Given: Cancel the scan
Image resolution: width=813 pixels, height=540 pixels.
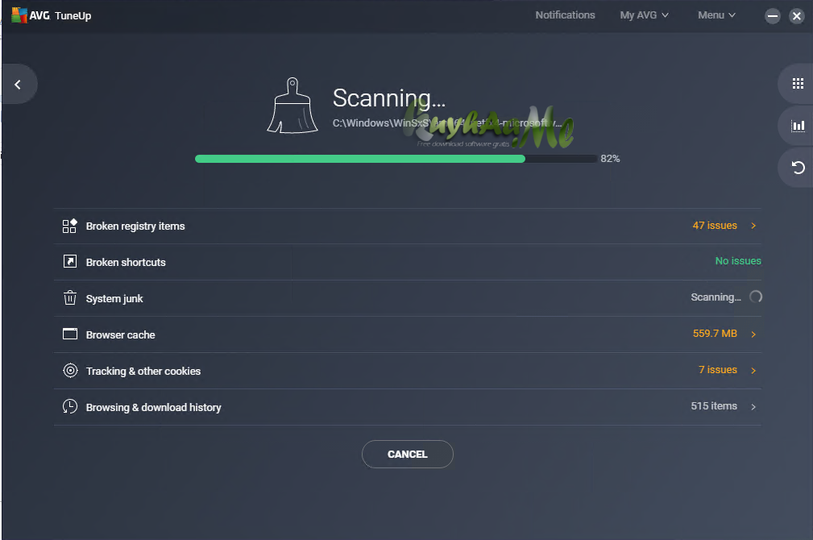Looking at the screenshot, I should point(408,454).
